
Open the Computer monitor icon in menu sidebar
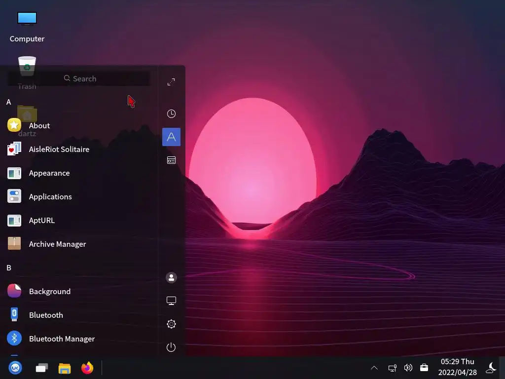pos(171,301)
